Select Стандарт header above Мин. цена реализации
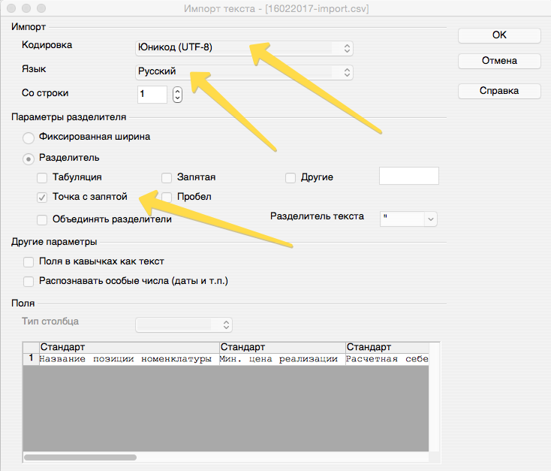Image resolution: width=551 pixels, height=471 pixels. 282,348
